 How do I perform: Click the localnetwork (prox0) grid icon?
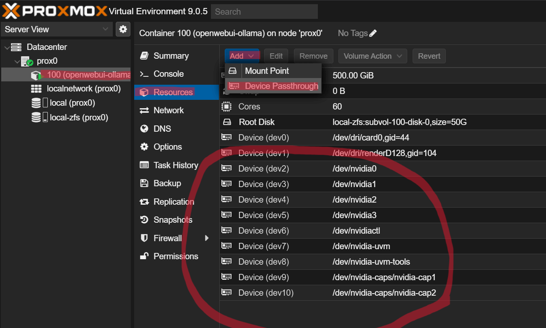(36, 89)
